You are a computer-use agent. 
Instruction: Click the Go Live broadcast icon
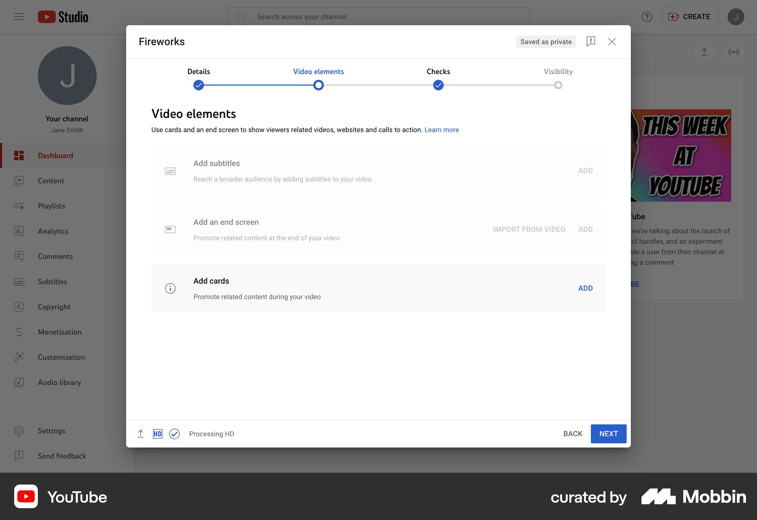coord(734,52)
